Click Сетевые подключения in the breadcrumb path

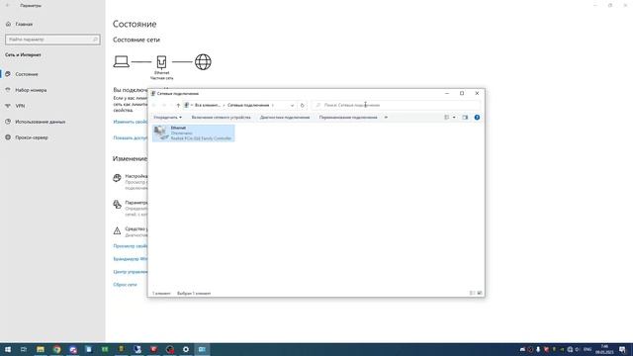point(248,106)
